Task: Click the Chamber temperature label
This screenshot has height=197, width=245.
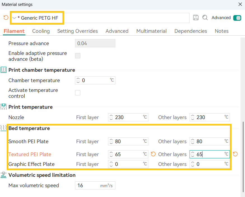Action: [x=34, y=80]
